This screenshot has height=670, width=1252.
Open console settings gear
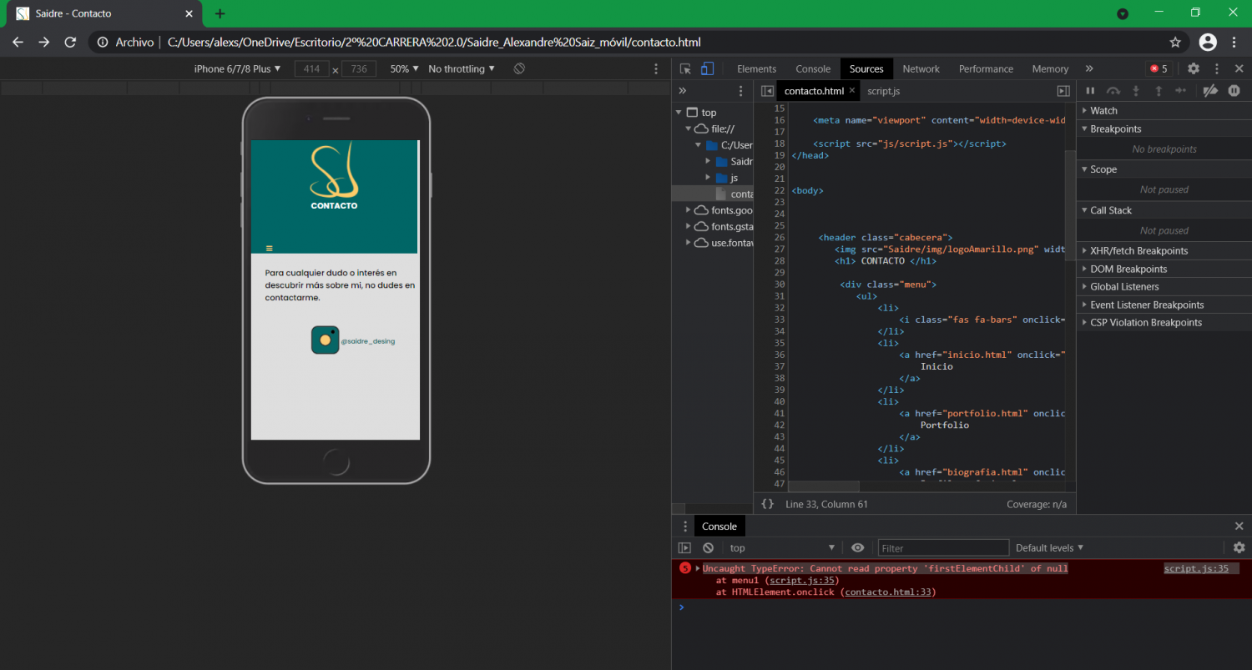click(x=1239, y=548)
